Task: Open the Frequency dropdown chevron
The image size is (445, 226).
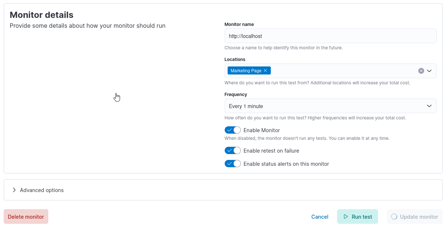Action: point(429,106)
